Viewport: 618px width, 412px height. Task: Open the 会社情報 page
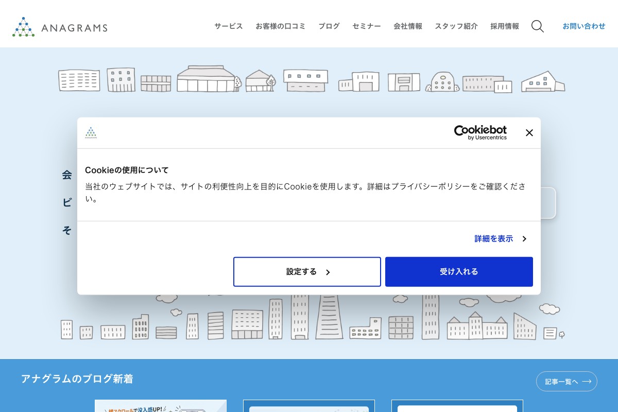(x=408, y=26)
